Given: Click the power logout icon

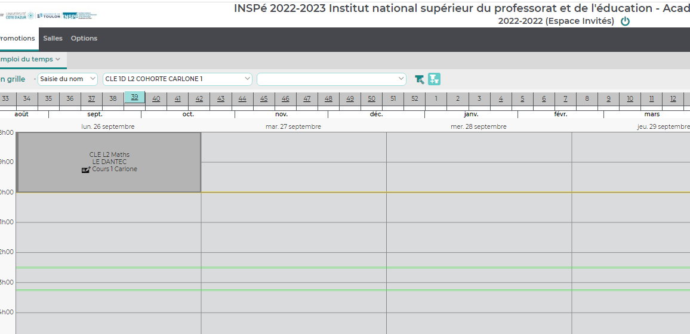Looking at the screenshot, I should tap(625, 21).
